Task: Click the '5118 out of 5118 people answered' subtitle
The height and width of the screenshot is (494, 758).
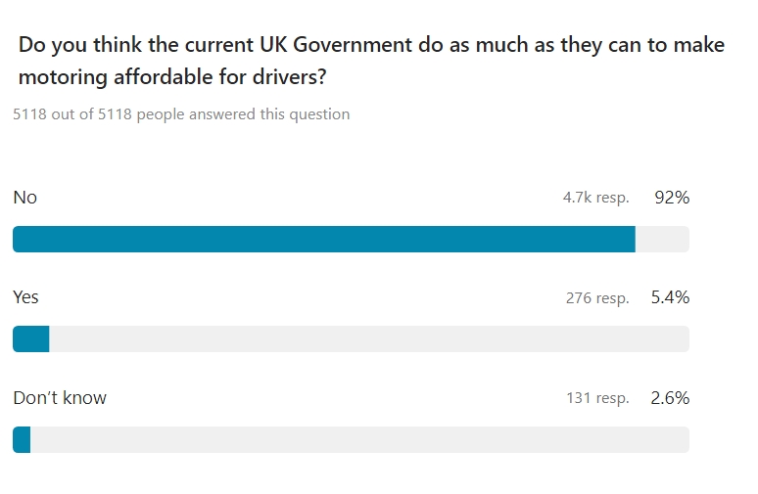Action: point(181,114)
